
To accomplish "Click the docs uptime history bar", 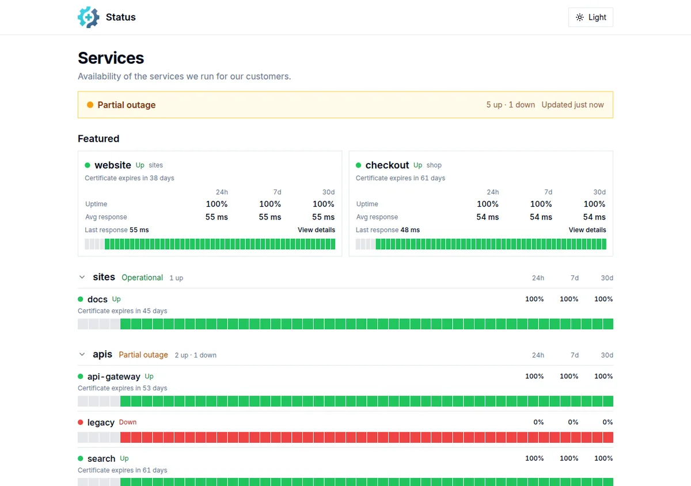I will pos(345,324).
